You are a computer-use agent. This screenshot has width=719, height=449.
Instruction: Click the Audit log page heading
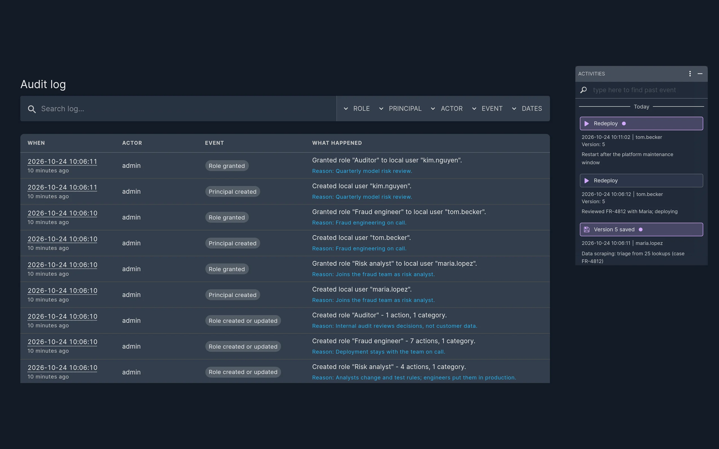[x=43, y=84]
